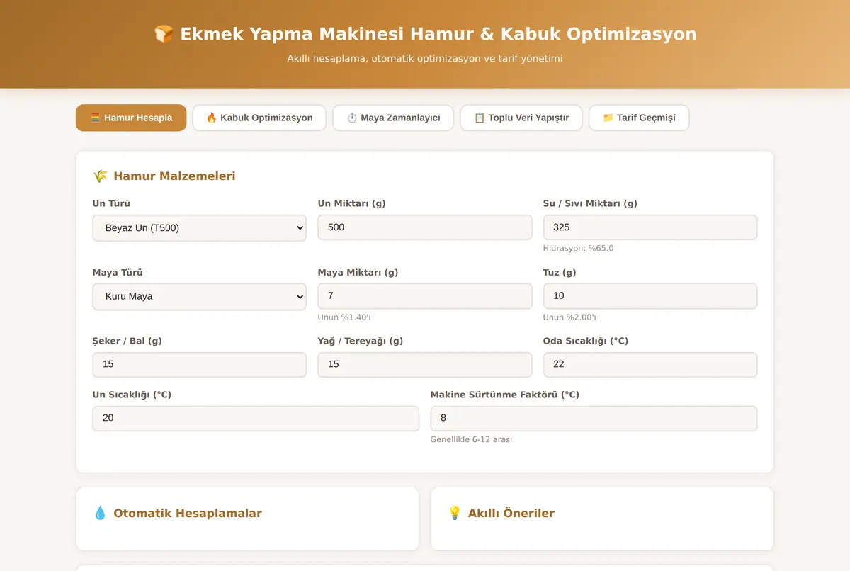This screenshot has height=571, width=850.
Task: Click the Akıllı Öneriler heading
Action: tap(511, 514)
